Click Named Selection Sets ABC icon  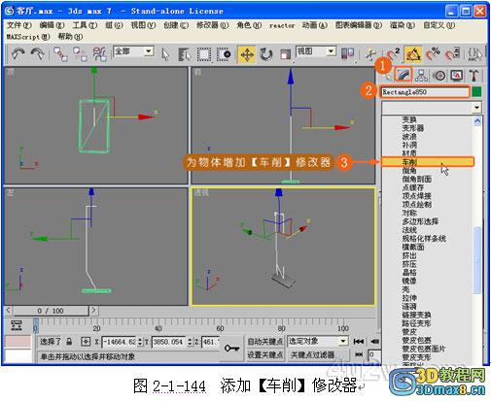point(474,54)
